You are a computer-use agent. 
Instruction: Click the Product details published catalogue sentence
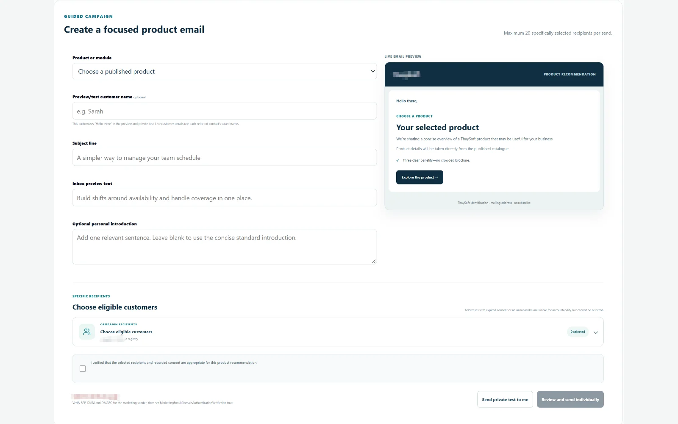453,149
